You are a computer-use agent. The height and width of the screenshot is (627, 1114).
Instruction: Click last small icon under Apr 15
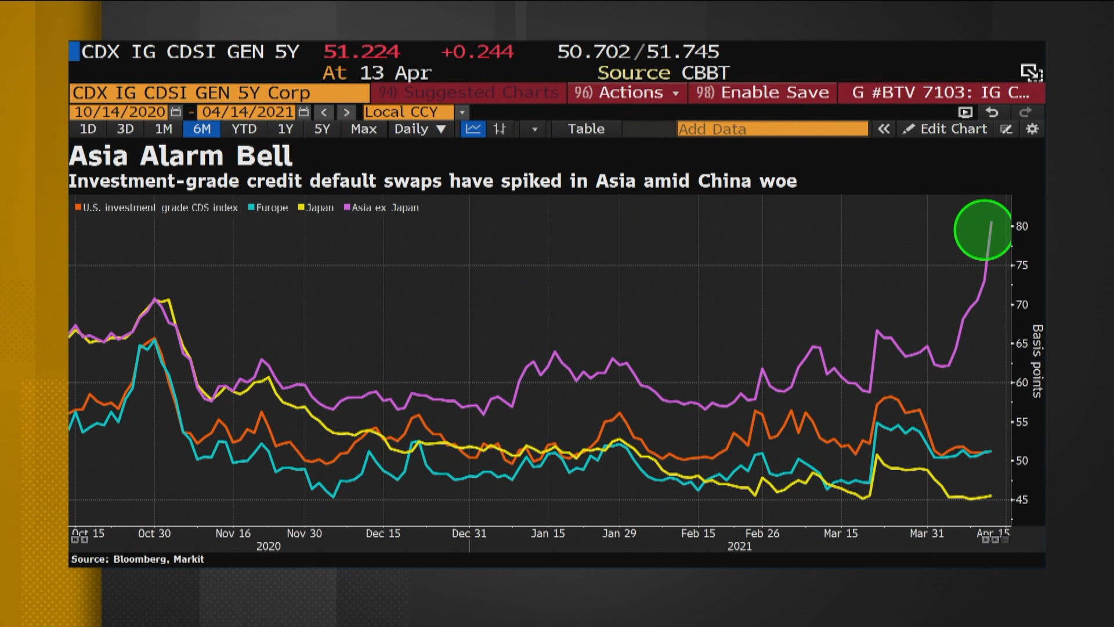click(1005, 540)
